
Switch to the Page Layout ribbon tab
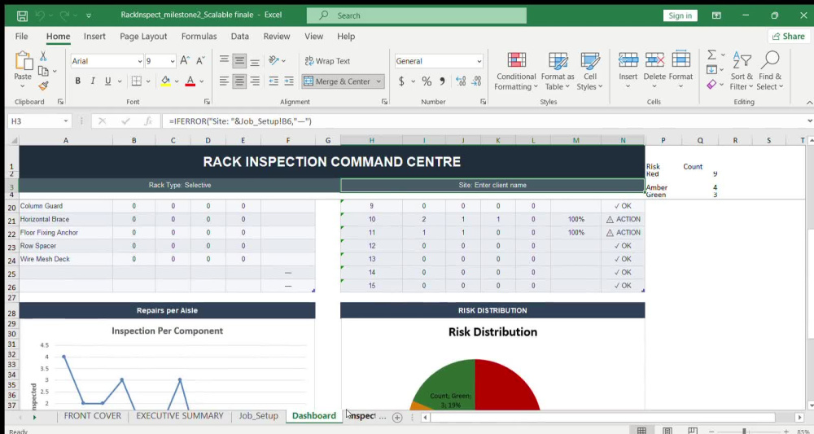pyautogui.click(x=143, y=37)
